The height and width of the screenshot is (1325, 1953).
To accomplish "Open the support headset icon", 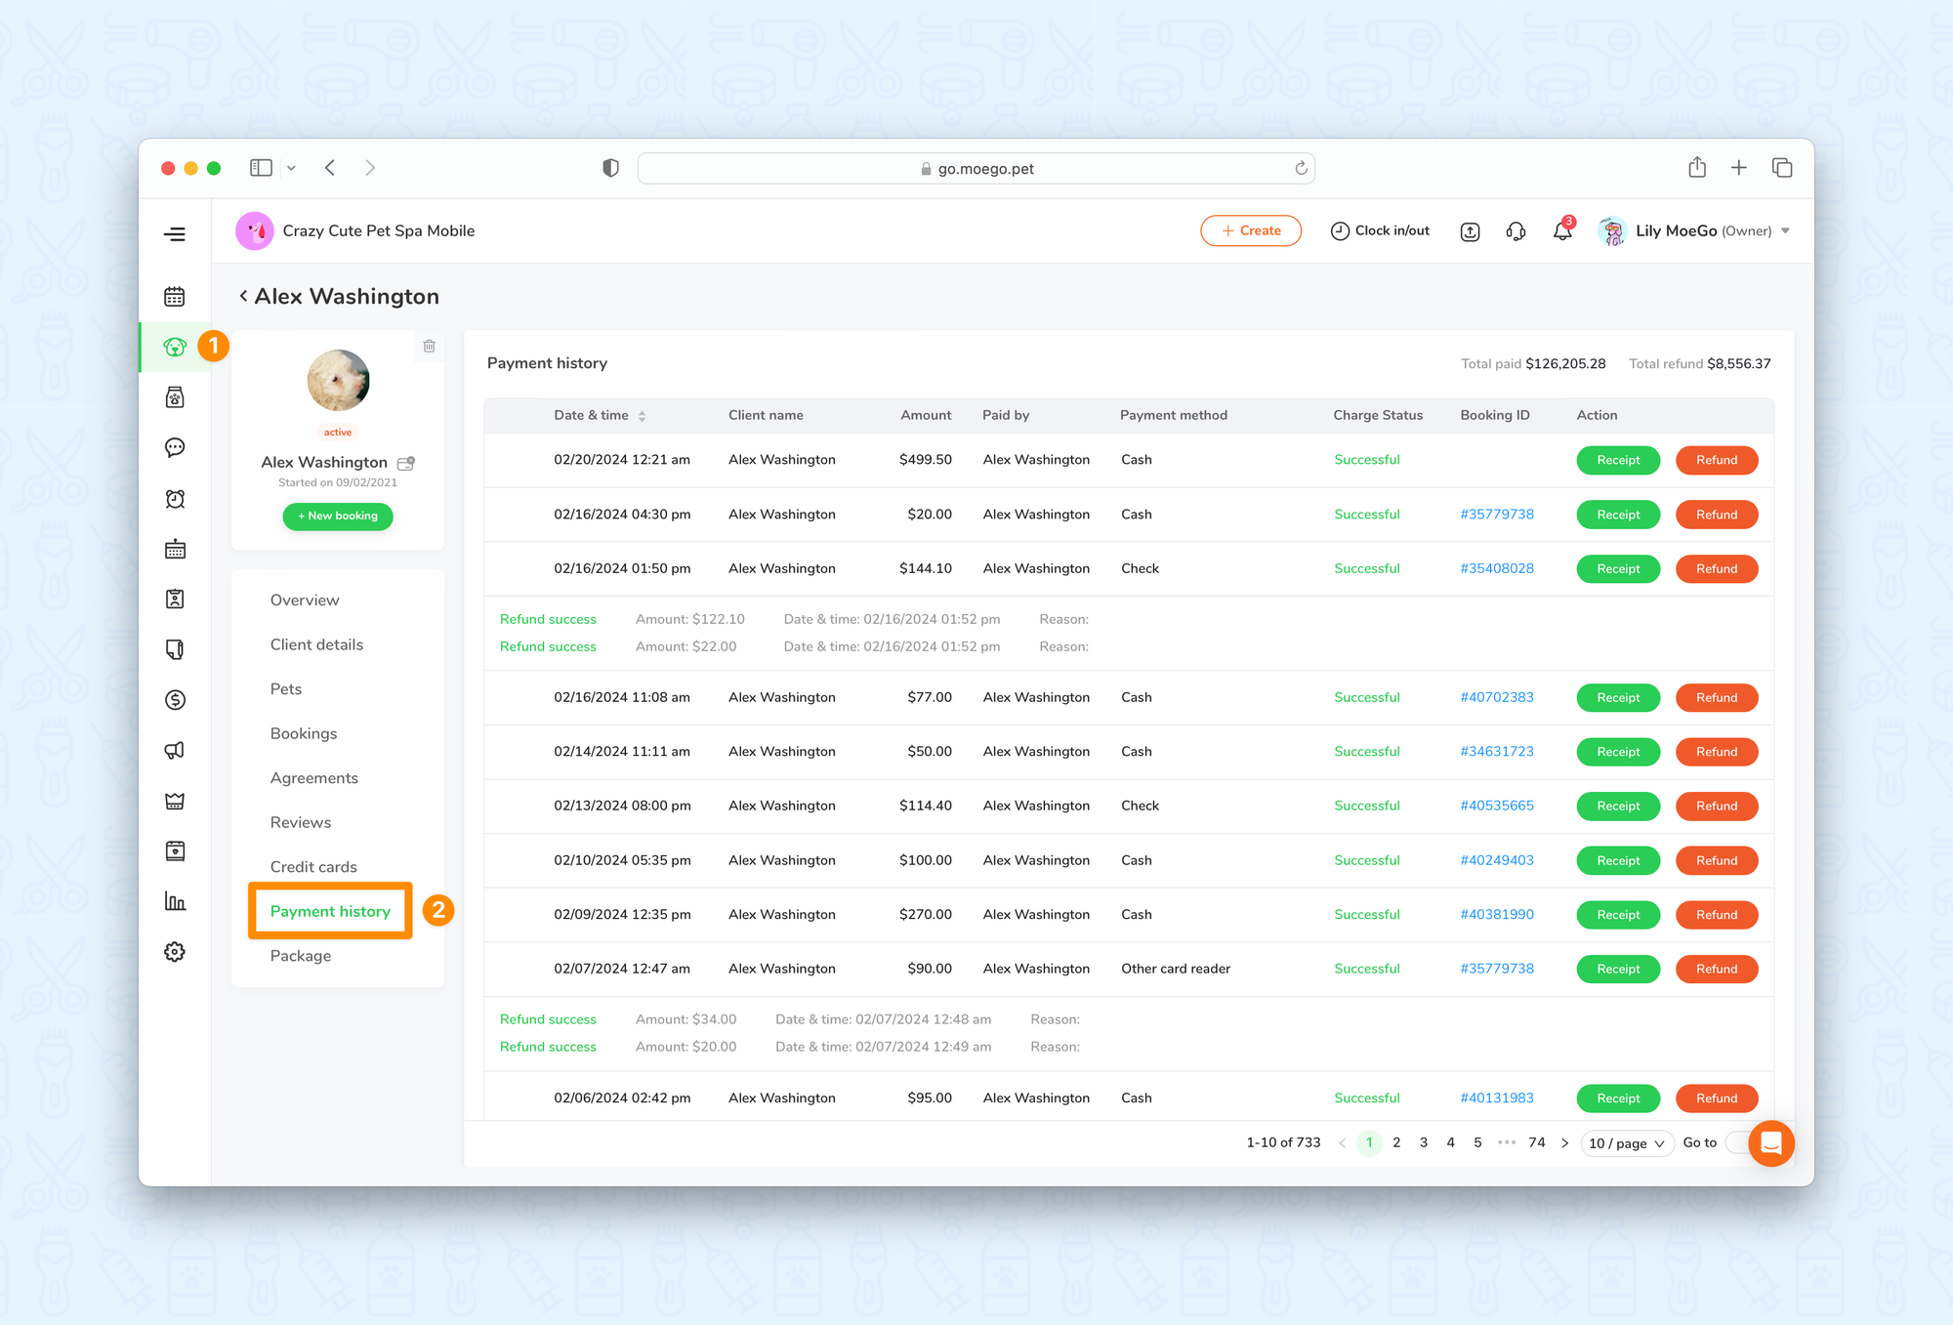I will tap(1516, 231).
